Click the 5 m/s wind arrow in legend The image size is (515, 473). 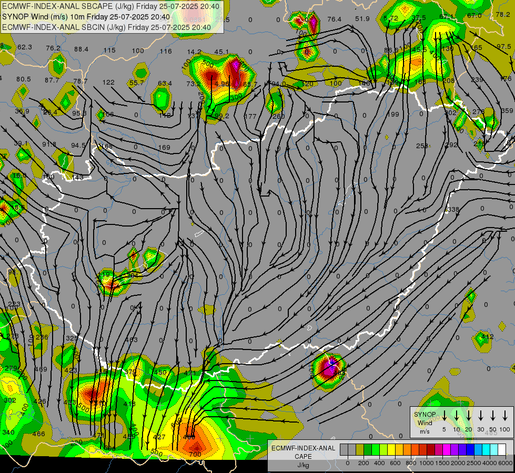tap(444, 416)
